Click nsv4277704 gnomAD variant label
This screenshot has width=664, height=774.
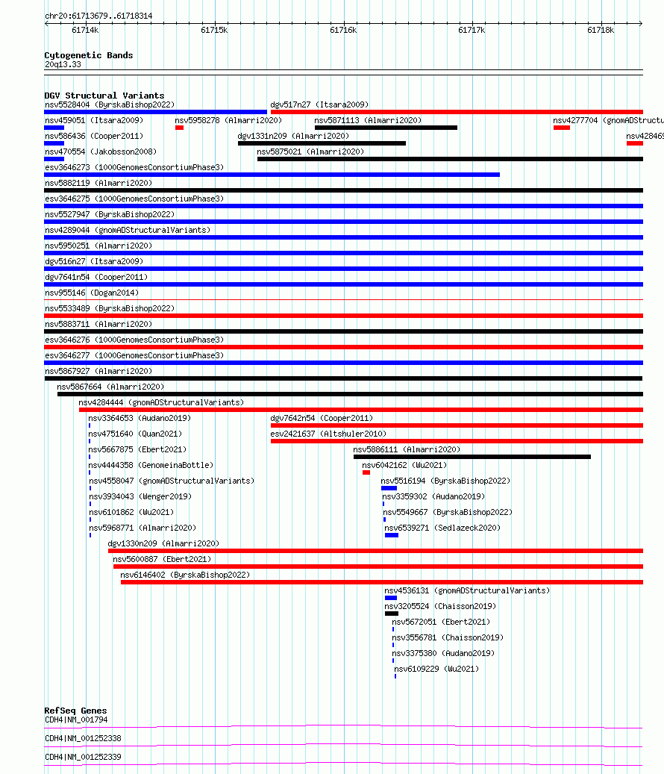tap(608, 120)
